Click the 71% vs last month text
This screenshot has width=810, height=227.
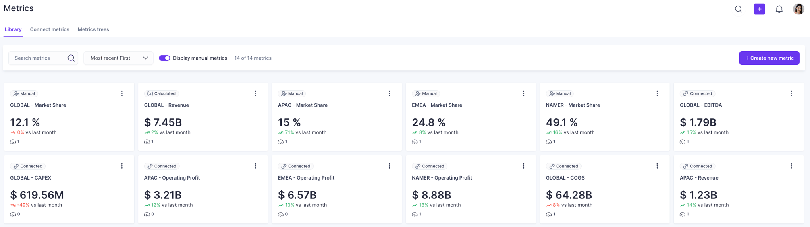coord(302,132)
